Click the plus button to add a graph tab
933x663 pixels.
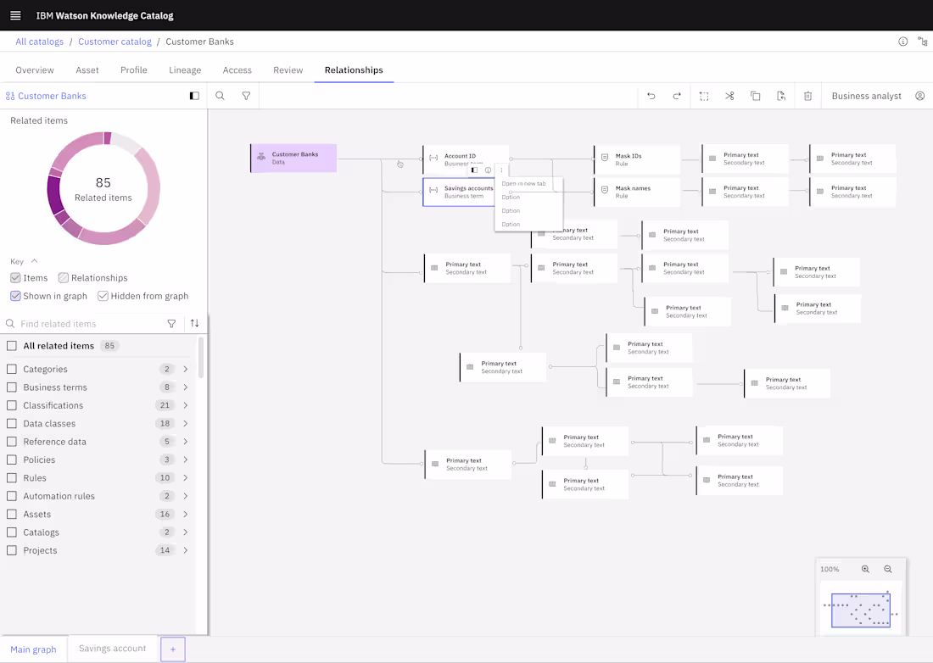[x=172, y=649]
